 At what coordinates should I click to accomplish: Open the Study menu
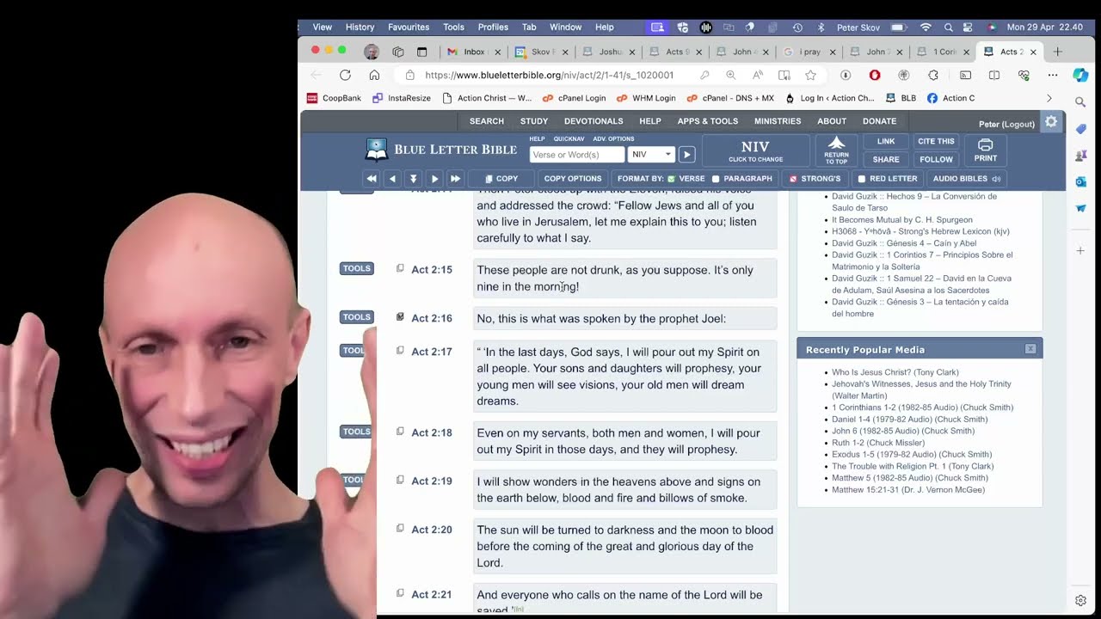coord(534,121)
